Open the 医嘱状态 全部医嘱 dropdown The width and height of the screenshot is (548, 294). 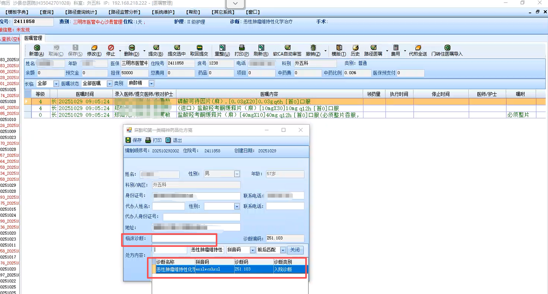pyautogui.click(x=109, y=84)
